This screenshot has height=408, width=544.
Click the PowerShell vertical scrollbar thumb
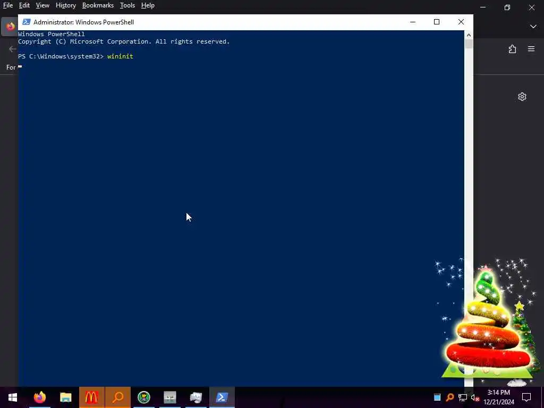point(469,44)
